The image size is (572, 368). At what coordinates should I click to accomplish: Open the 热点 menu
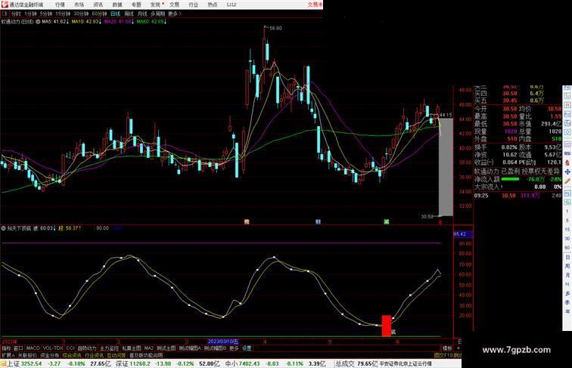tap(213, 5)
